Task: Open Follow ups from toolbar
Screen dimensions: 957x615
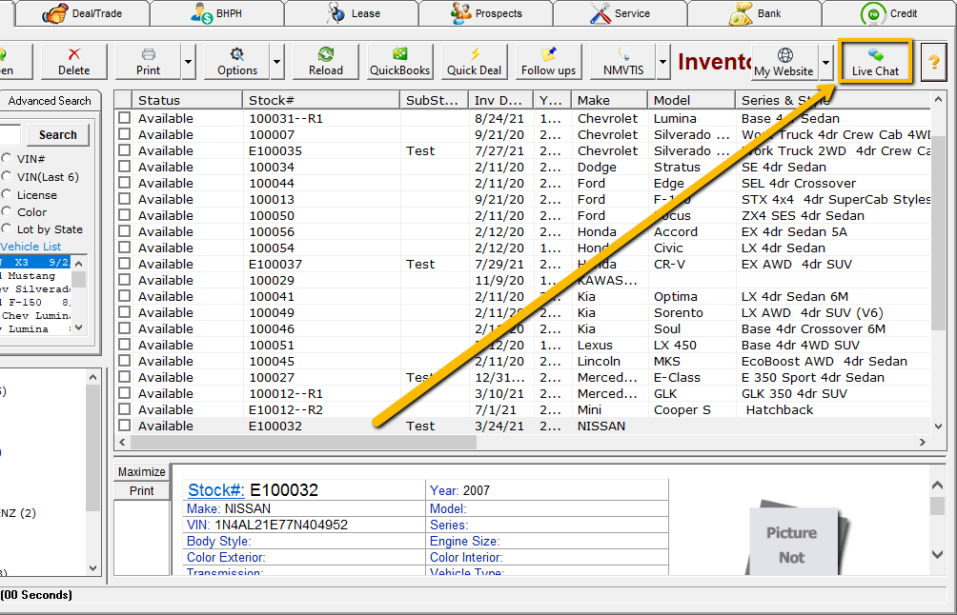Action: click(x=548, y=62)
